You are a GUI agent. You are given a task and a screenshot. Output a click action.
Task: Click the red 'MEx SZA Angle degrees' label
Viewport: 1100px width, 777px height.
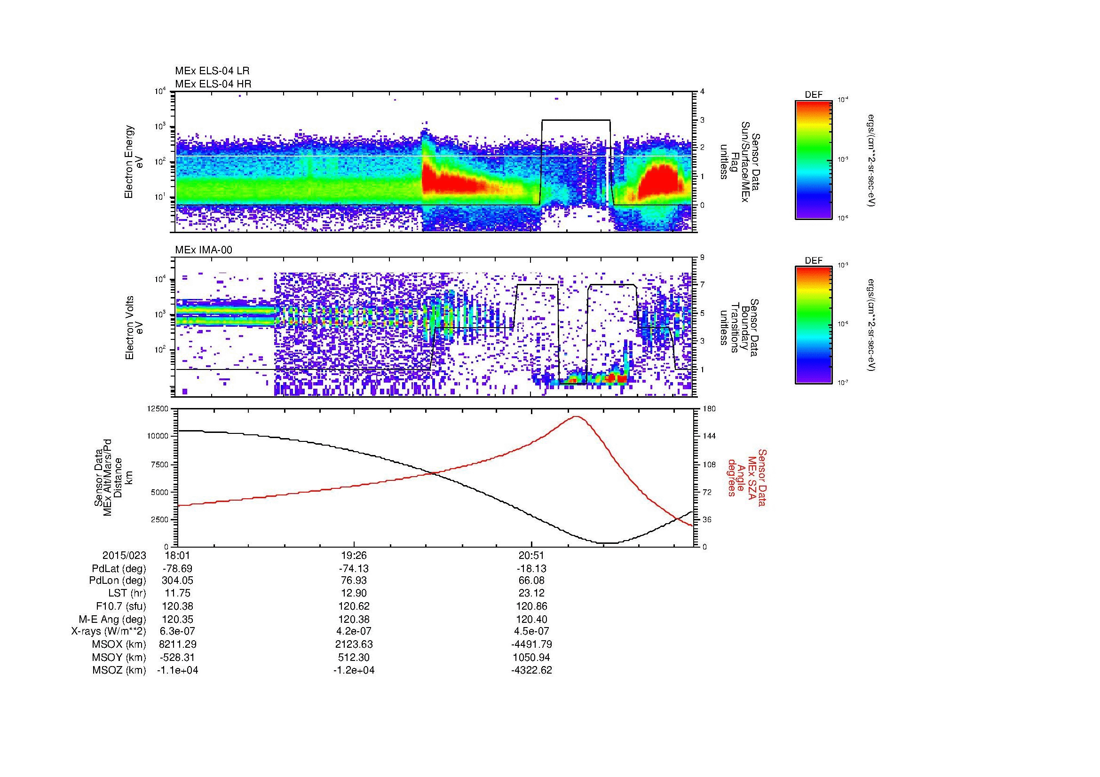[746, 477]
